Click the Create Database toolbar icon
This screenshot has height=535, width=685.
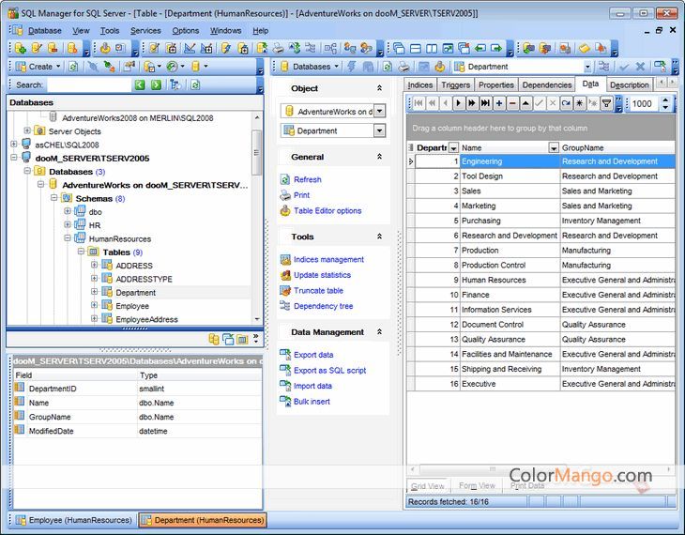point(20,48)
